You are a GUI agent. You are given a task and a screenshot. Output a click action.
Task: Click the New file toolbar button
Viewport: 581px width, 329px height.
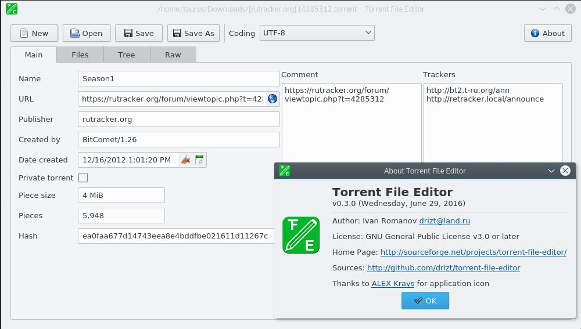coord(34,33)
